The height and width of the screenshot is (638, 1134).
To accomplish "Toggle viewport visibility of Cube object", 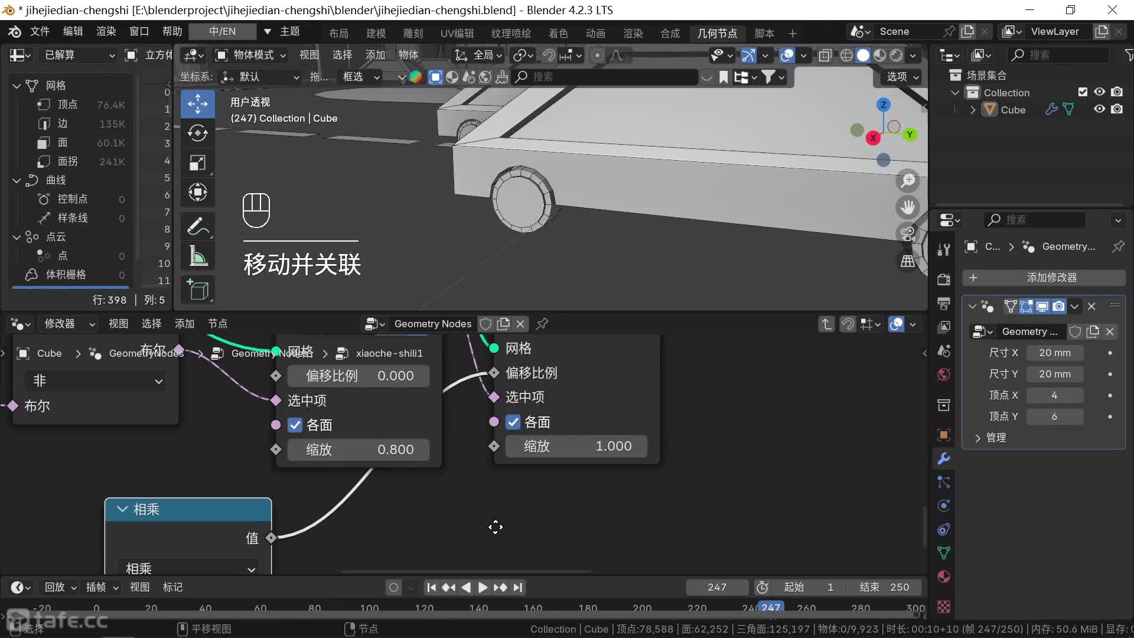I will pos(1099,109).
